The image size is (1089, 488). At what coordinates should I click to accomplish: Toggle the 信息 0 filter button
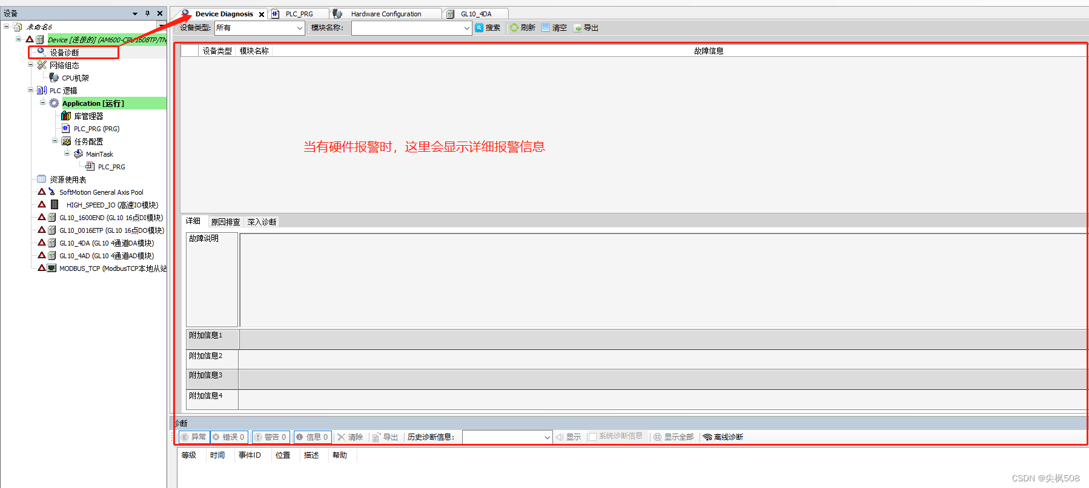click(x=313, y=437)
